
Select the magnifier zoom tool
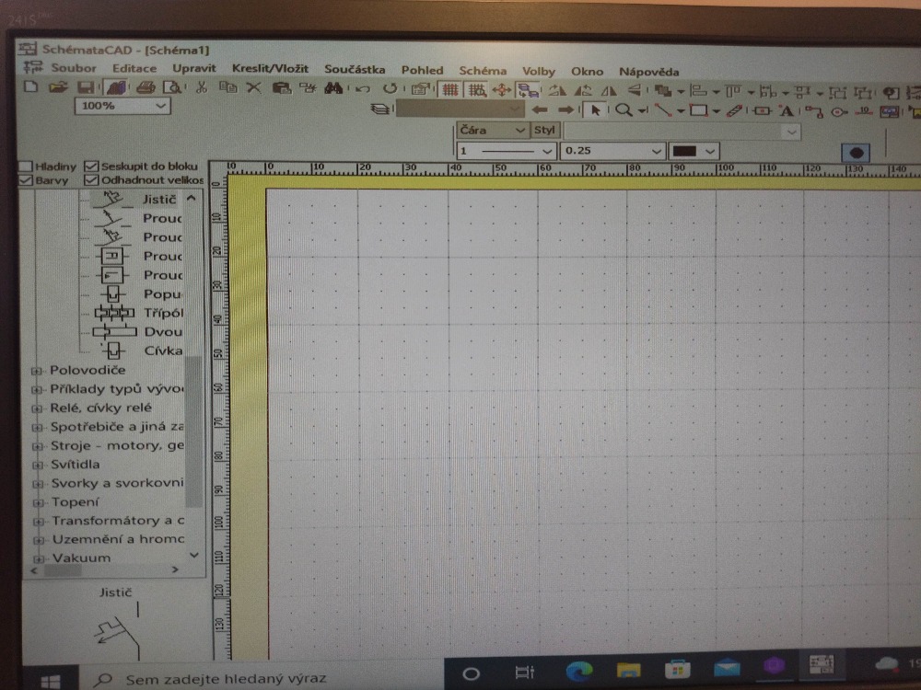[x=624, y=109]
